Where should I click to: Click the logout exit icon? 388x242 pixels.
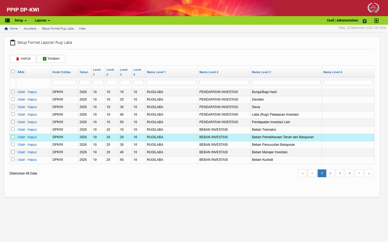(376, 21)
